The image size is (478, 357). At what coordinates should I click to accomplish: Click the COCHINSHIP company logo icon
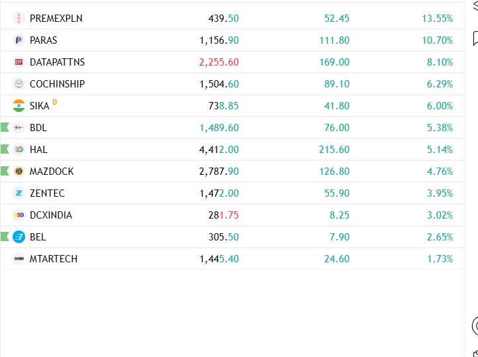(x=19, y=84)
